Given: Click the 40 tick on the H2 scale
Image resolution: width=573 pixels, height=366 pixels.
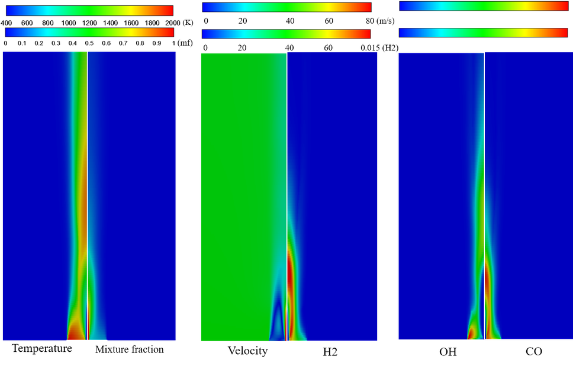Looking at the screenshot, I should tap(289, 48).
